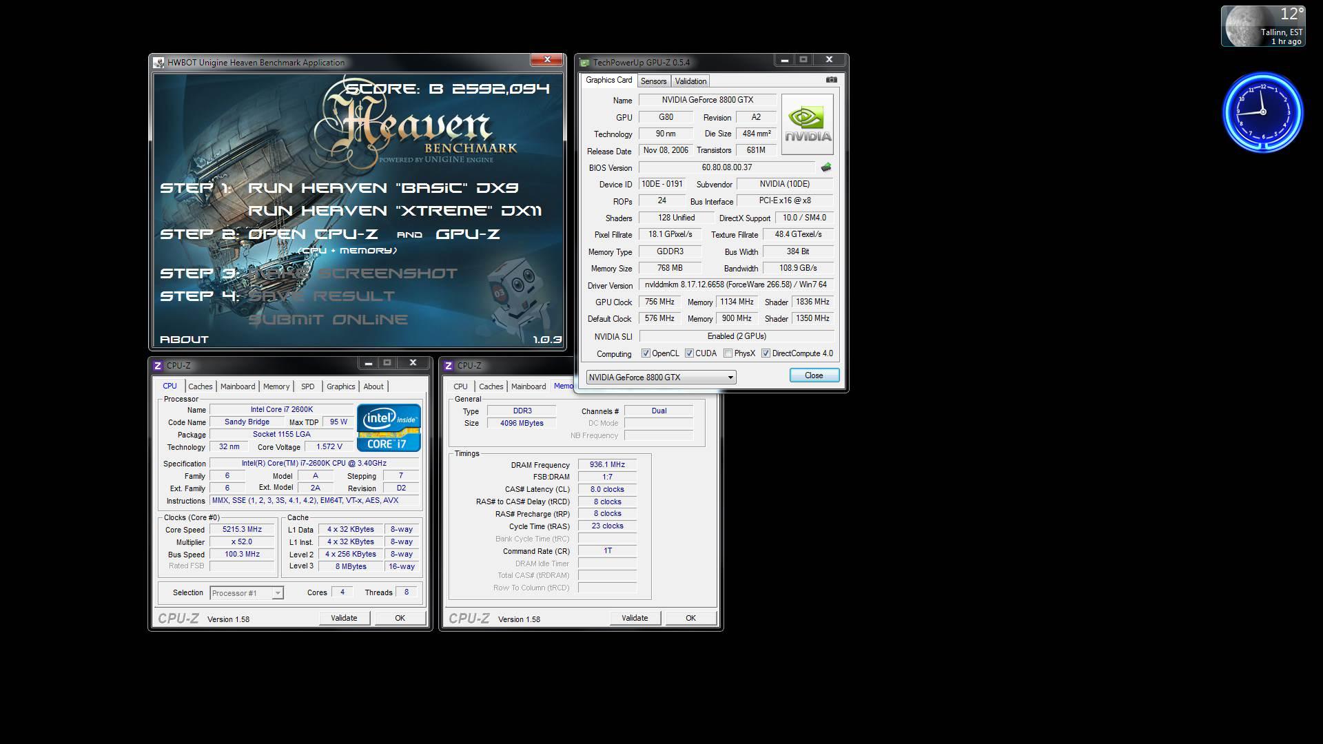This screenshot has height=744, width=1323.
Task: Click Validate in the Memory CPU-Z window
Action: (x=635, y=618)
